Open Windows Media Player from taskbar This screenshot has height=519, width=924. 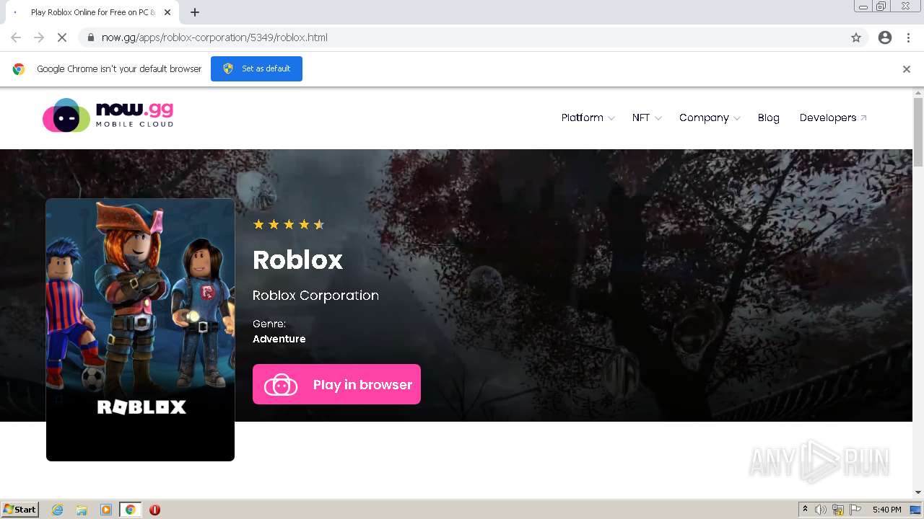click(106, 510)
